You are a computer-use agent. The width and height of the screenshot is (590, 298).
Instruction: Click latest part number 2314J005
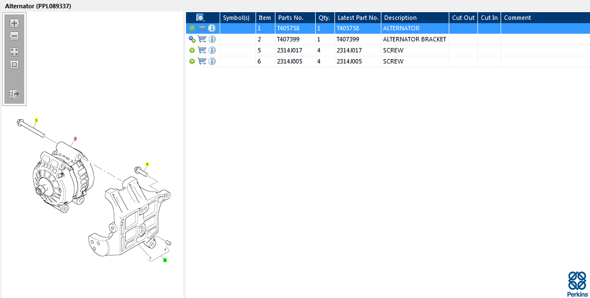click(349, 61)
